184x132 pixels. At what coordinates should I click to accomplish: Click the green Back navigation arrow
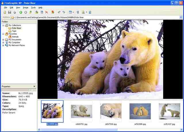click(x=21, y=12)
